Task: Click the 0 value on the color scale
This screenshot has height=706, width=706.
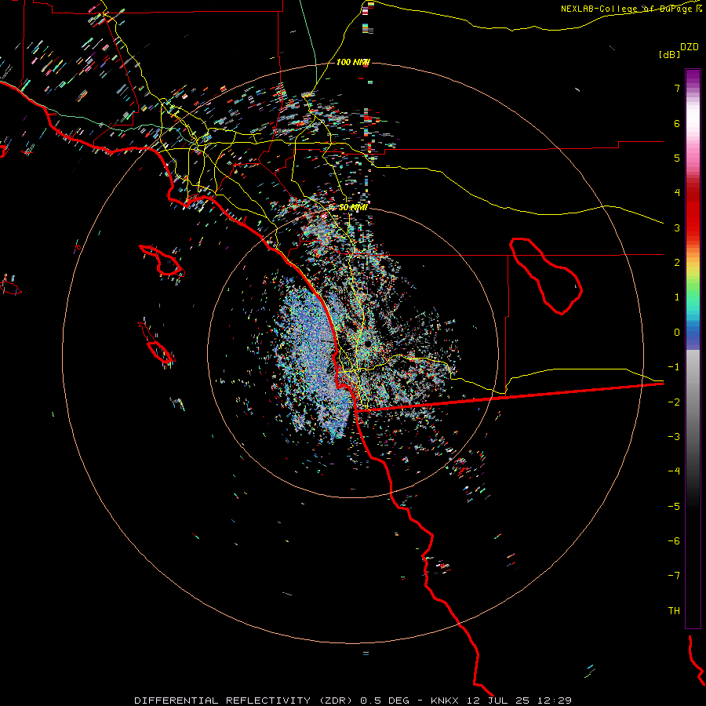Action: [677, 333]
